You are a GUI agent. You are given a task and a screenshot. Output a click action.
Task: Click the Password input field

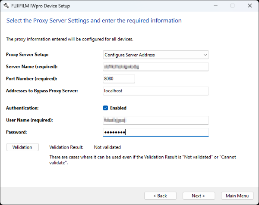156,132
